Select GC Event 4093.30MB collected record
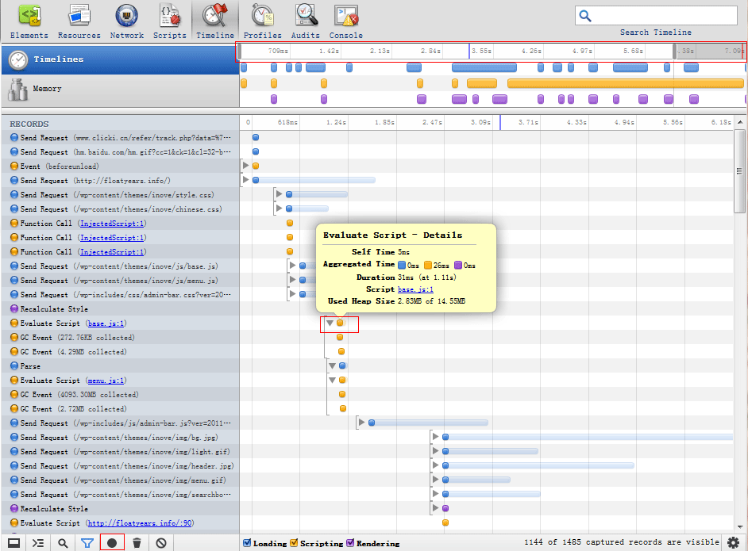 [120, 394]
